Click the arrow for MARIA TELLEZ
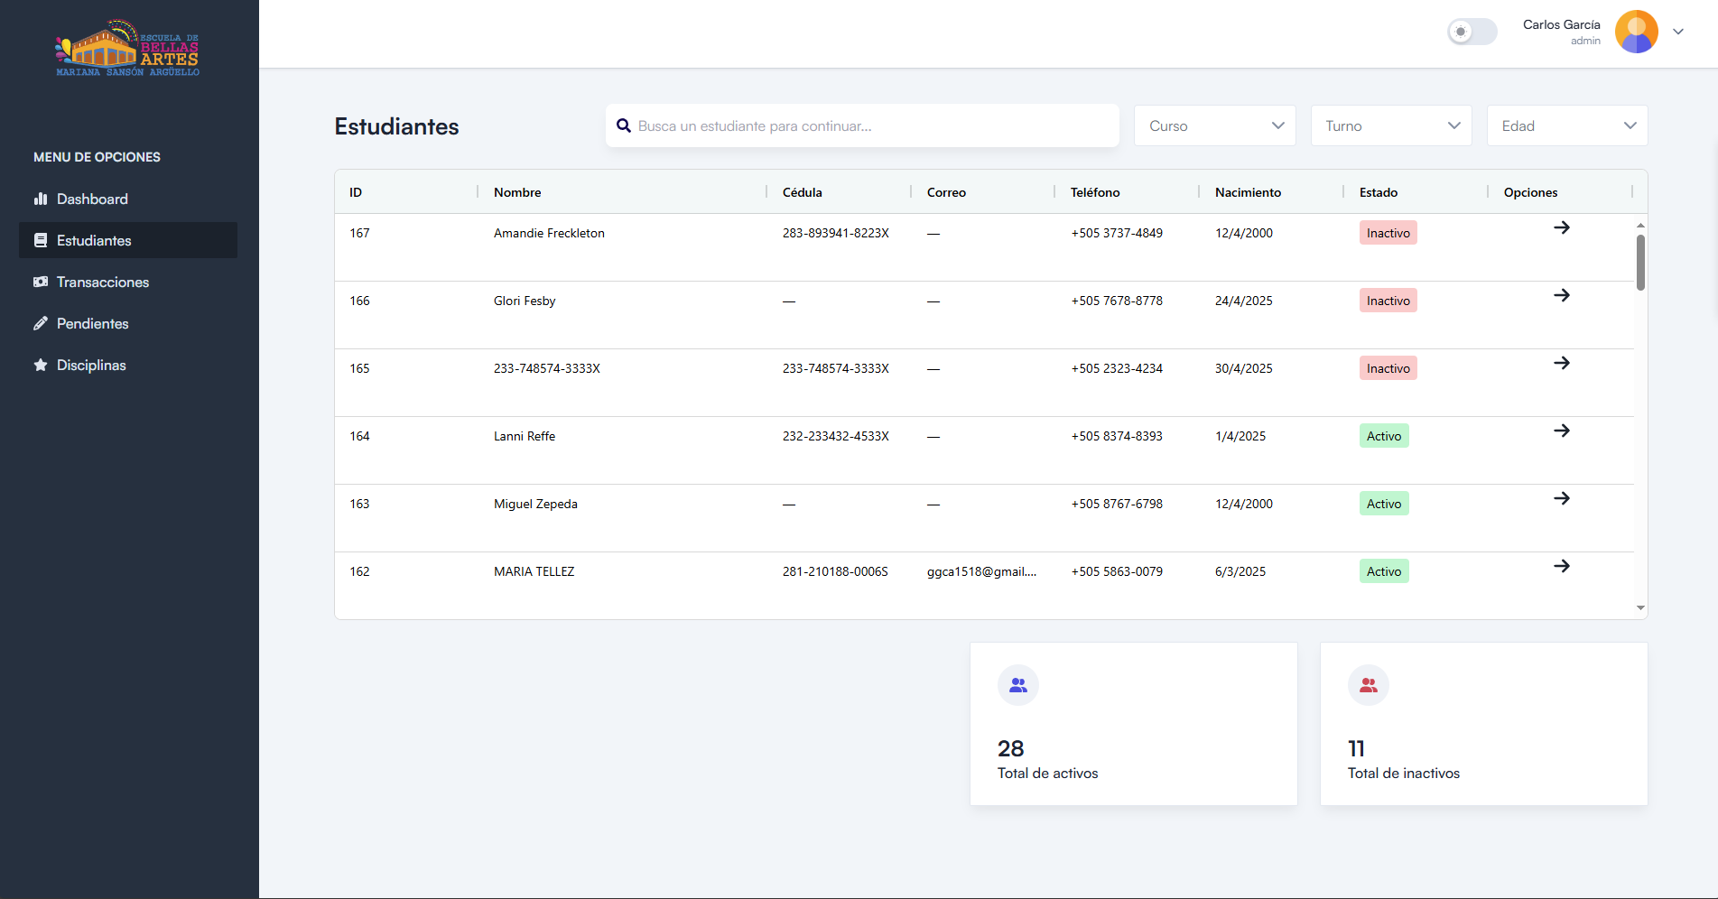Screen dimensions: 1718x899 (1561, 566)
